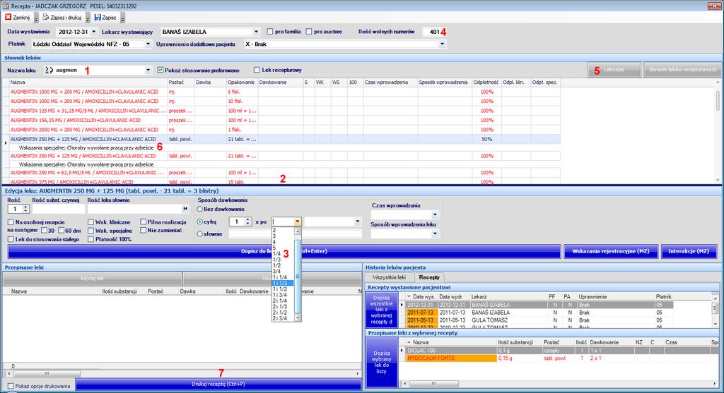This screenshot has height=393, width=724.
Task: Select the cyfrą dosage radio button
Action: pos(200,222)
